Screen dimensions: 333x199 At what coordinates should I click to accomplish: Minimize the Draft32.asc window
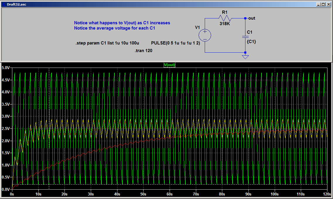[318, 4]
